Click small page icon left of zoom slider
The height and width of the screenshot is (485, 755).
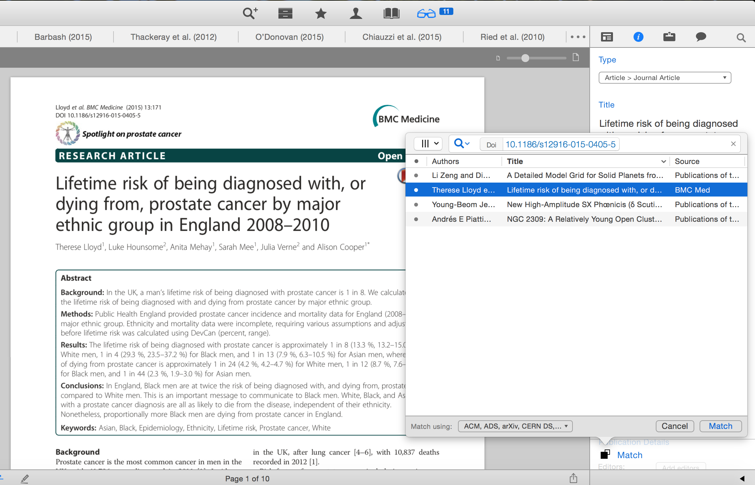click(x=498, y=58)
